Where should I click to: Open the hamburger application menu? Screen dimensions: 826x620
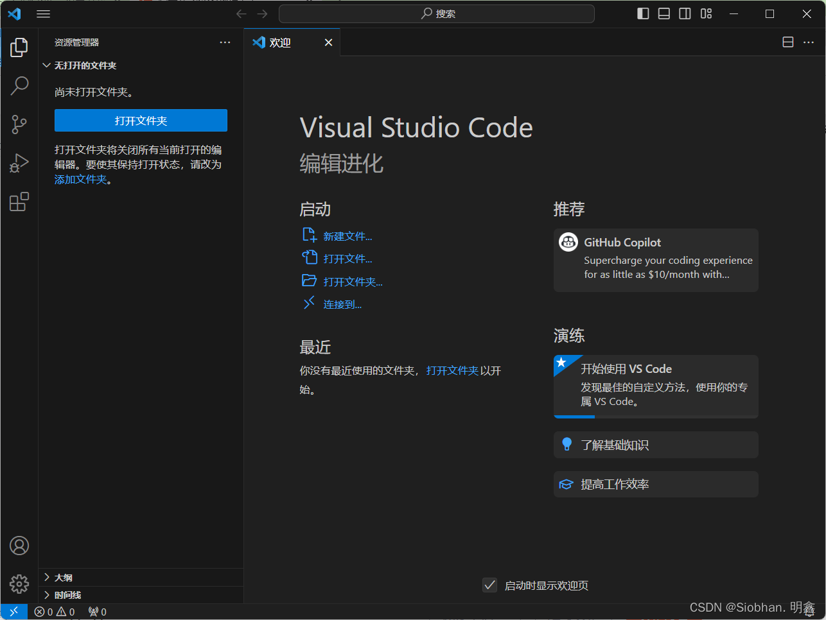click(43, 13)
